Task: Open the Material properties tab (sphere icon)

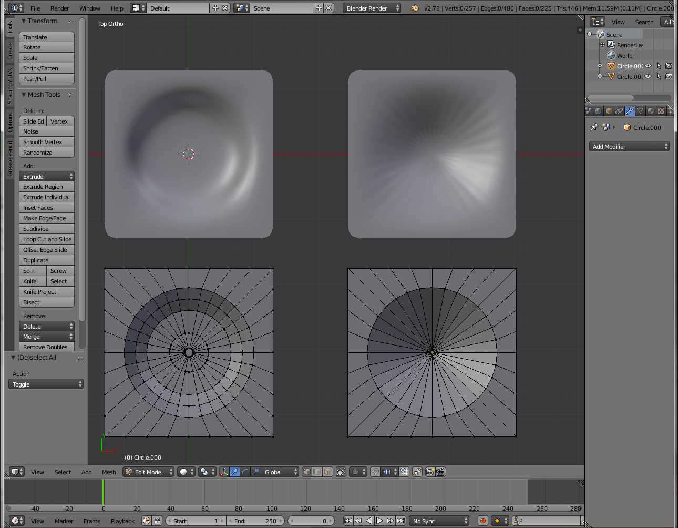Action: 651,111
